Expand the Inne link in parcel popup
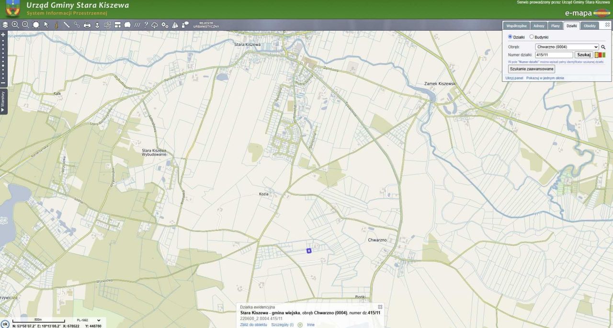The height and width of the screenshot is (328, 613). 311,325
